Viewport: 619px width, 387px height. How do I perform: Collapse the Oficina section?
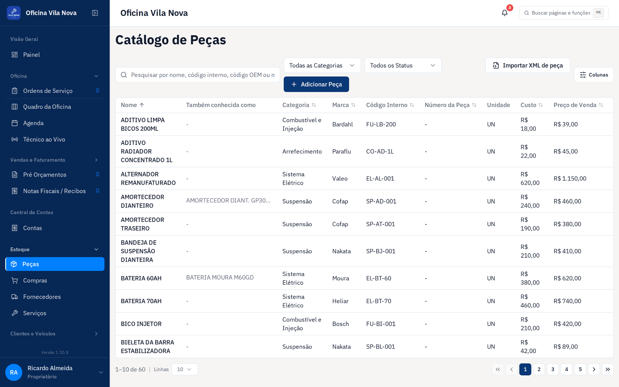tap(96, 76)
